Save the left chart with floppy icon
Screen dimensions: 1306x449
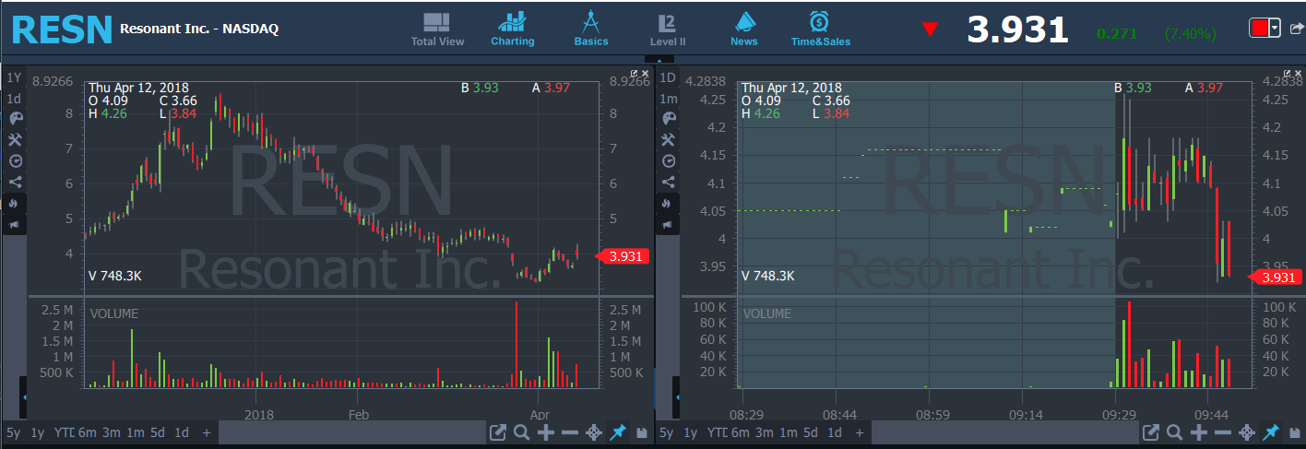tap(641, 432)
